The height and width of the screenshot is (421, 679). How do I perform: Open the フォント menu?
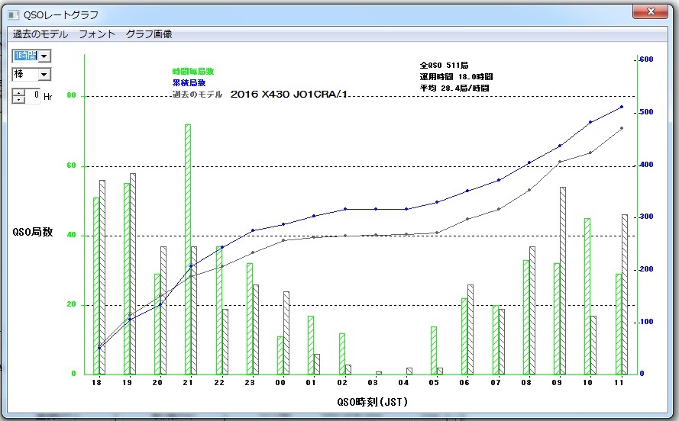[97, 34]
